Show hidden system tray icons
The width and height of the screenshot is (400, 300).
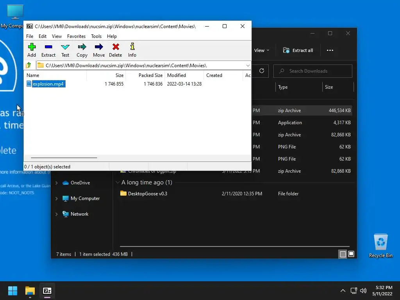pyautogui.click(x=343, y=291)
